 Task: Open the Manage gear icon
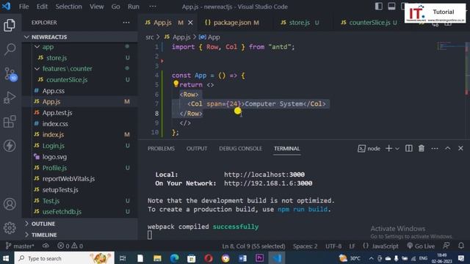[x=10, y=228]
